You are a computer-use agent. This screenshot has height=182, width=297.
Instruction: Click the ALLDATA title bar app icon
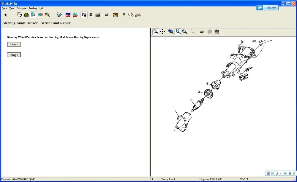pos(3,3)
